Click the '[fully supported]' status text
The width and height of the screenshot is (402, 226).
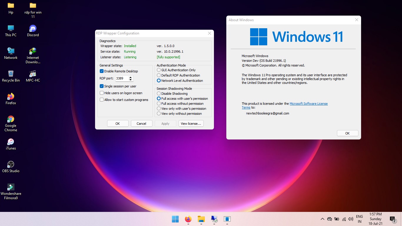pyautogui.click(x=168, y=57)
